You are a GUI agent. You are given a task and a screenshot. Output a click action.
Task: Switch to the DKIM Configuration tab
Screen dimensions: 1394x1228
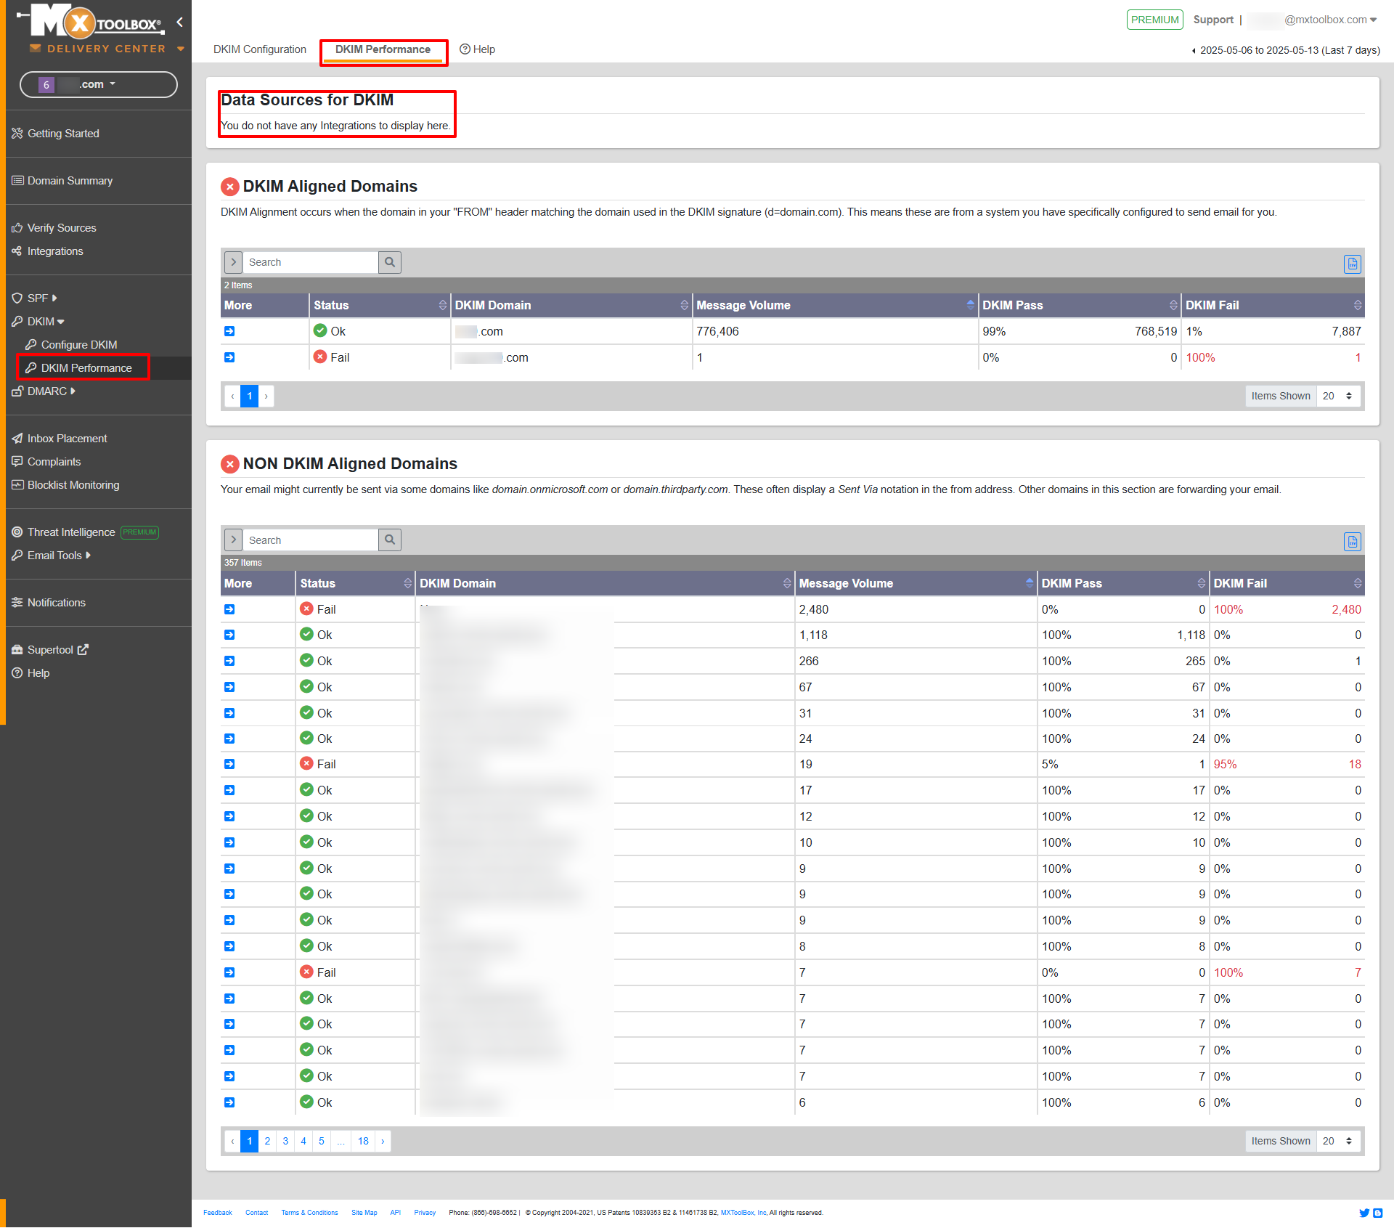coord(259,49)
